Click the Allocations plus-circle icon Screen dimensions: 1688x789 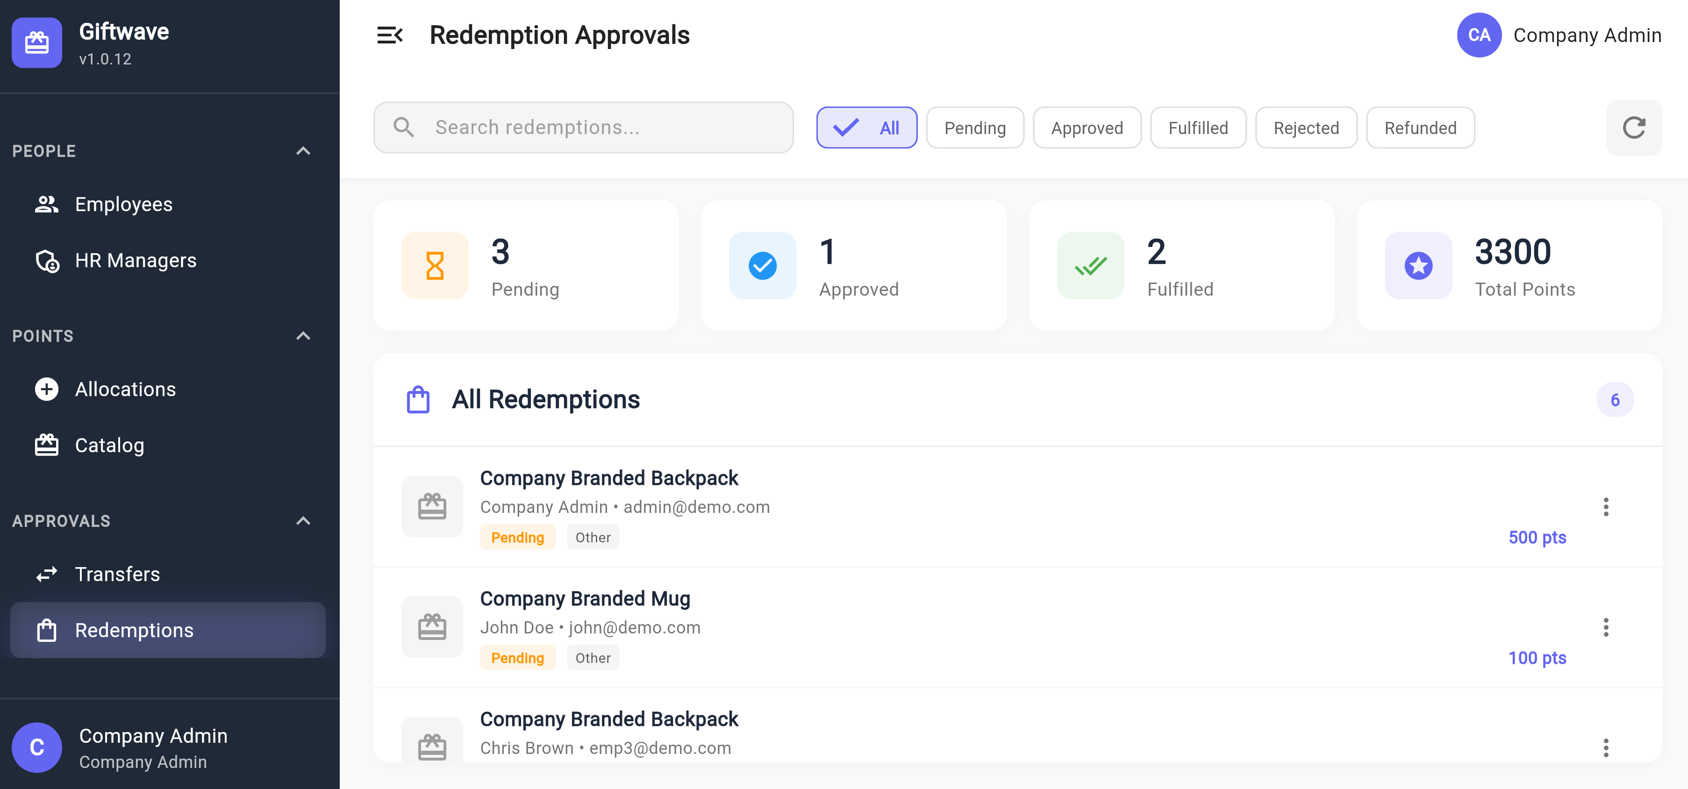47,389
